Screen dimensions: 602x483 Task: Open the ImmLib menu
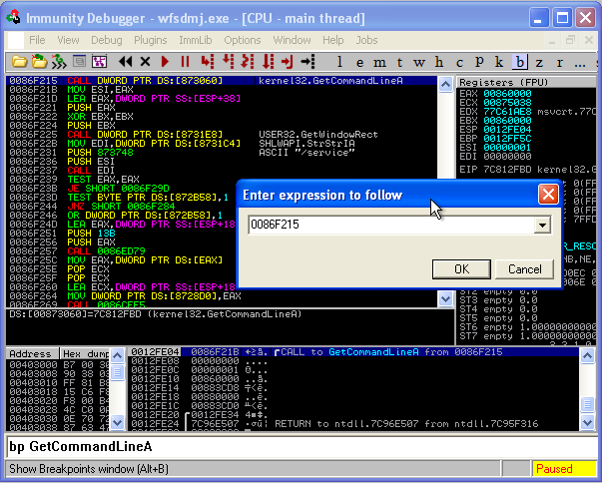197,40
